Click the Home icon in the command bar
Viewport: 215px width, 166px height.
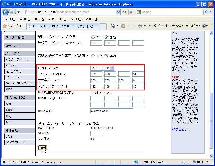[113, 26]
